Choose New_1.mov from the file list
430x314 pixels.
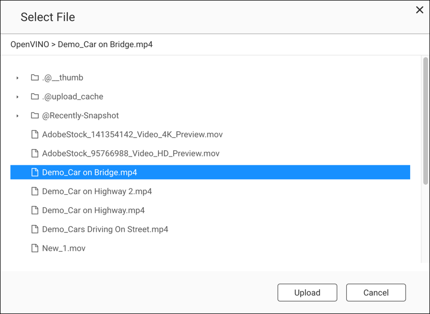[x=63, y=248]
